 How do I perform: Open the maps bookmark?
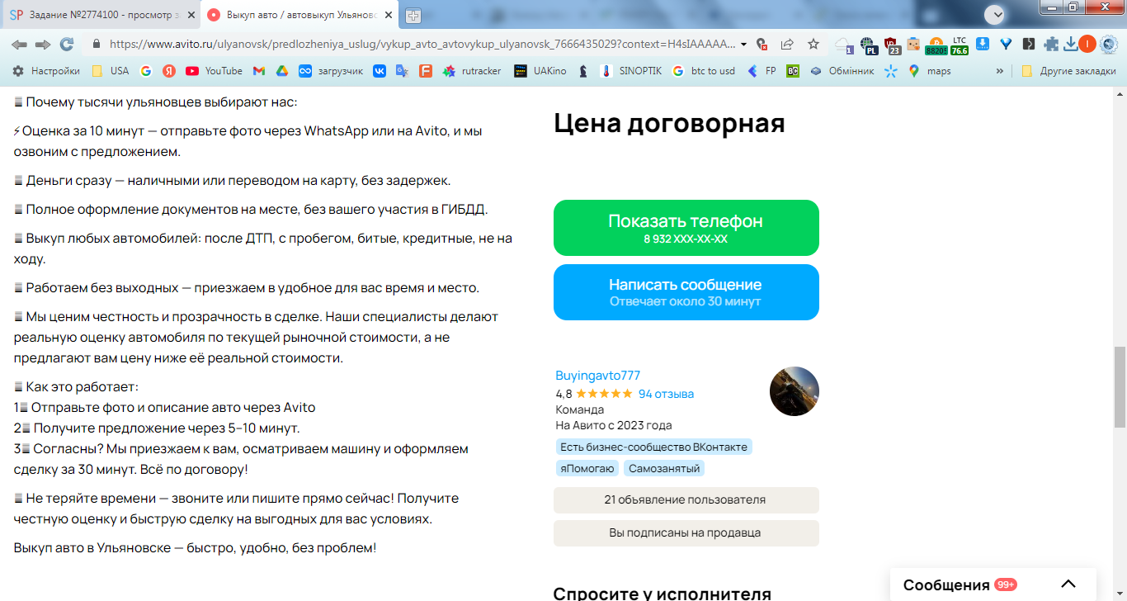(930, 71)
